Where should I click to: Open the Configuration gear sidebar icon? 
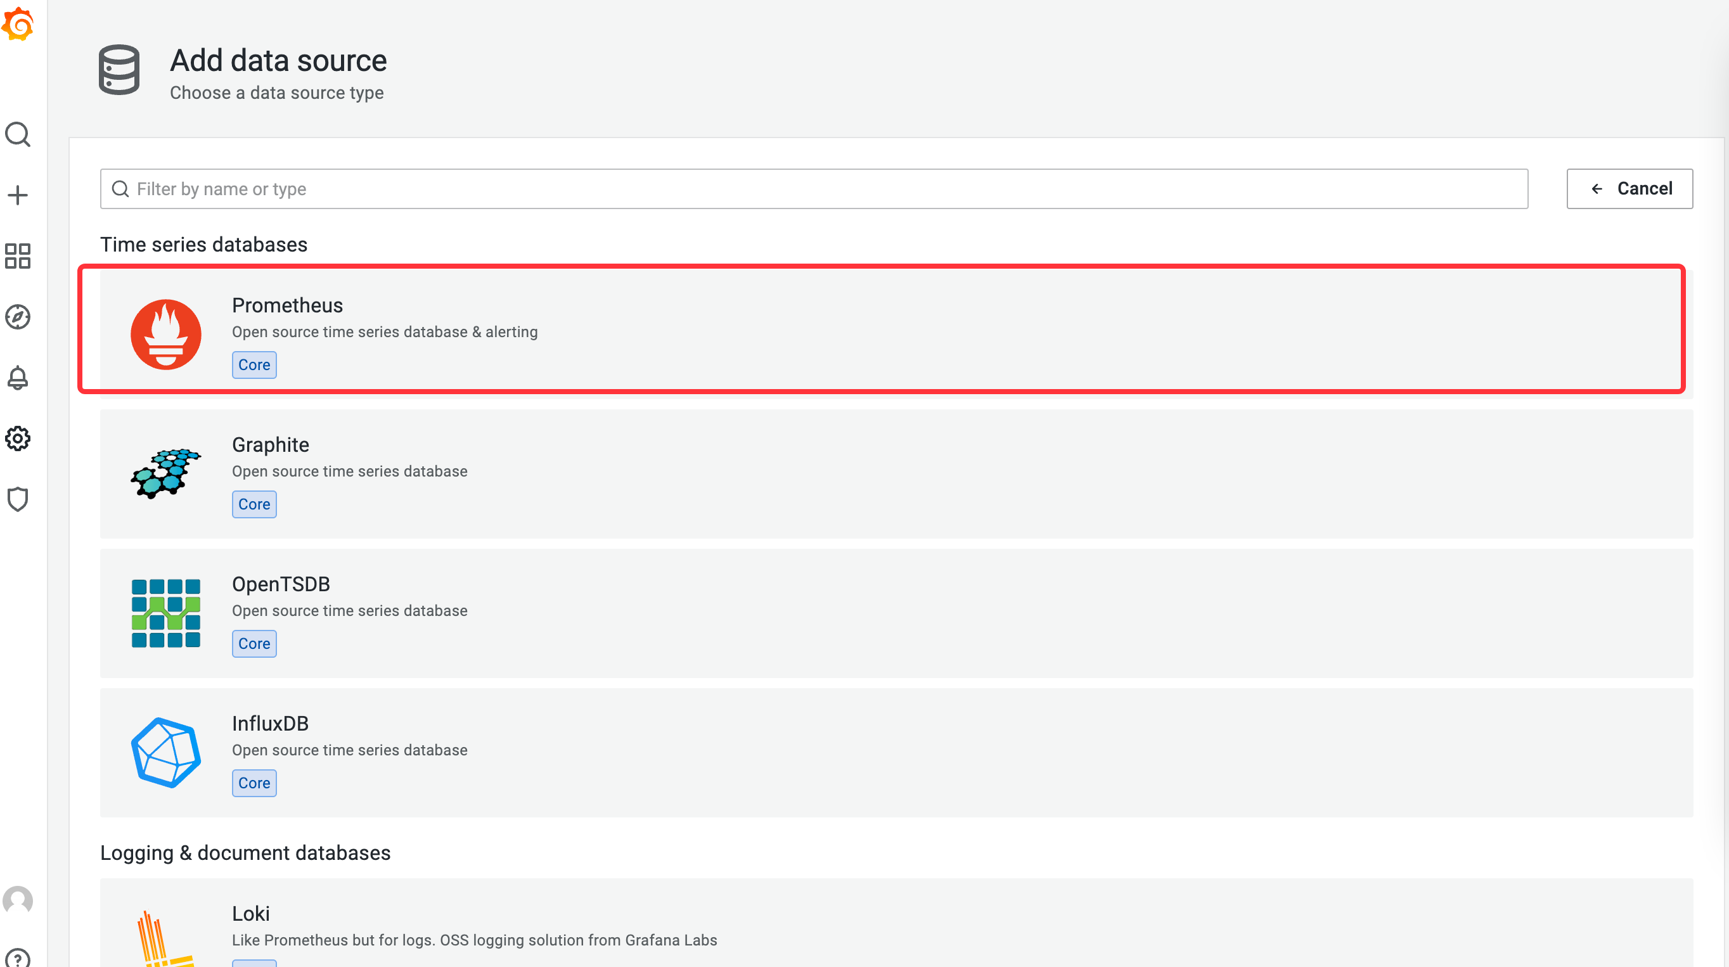tap(18, 439)
